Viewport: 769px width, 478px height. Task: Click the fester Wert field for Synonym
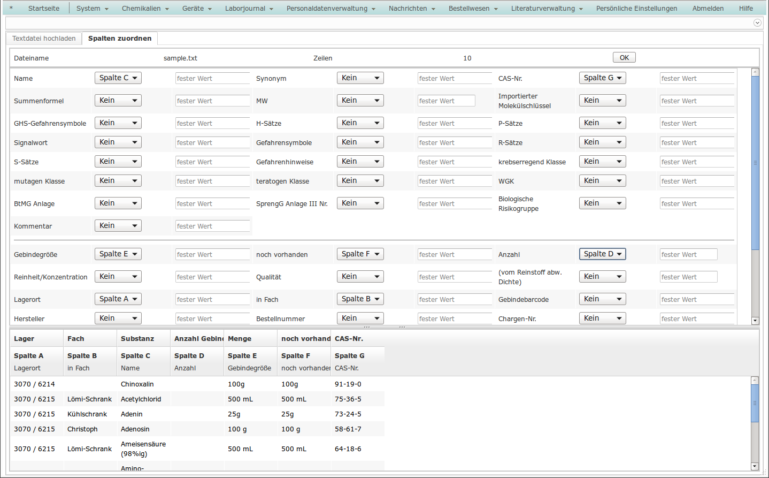(455, 78)
